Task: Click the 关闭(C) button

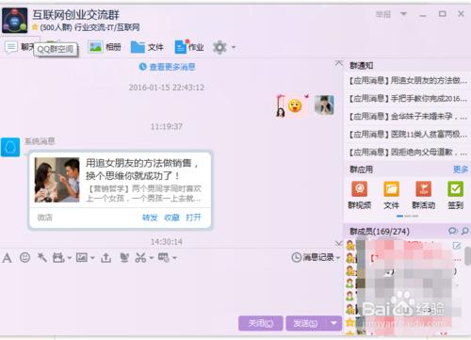Action: (261, 323)
